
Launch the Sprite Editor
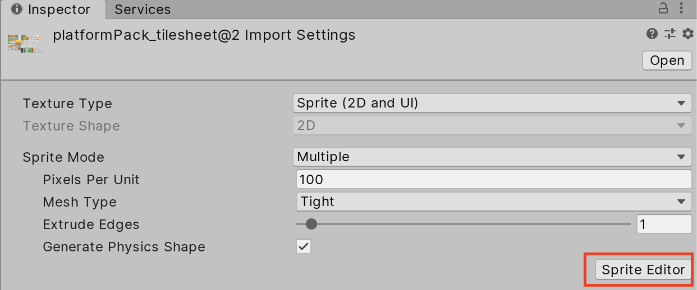643,270
